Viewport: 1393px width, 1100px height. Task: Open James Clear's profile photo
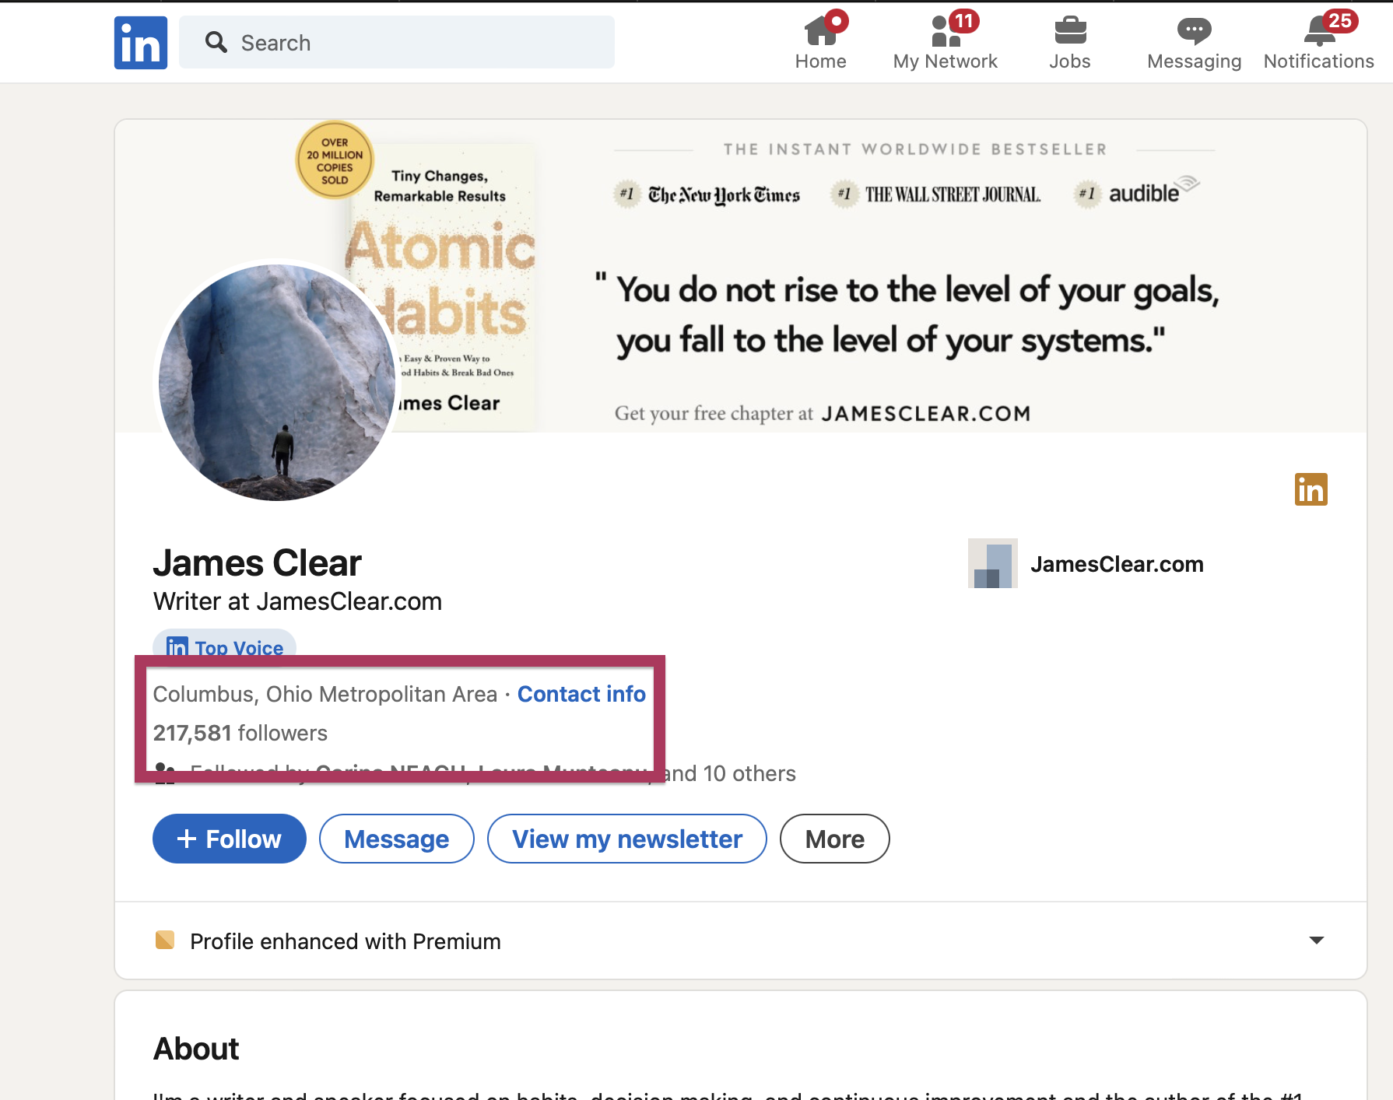(x=277, y=381)
